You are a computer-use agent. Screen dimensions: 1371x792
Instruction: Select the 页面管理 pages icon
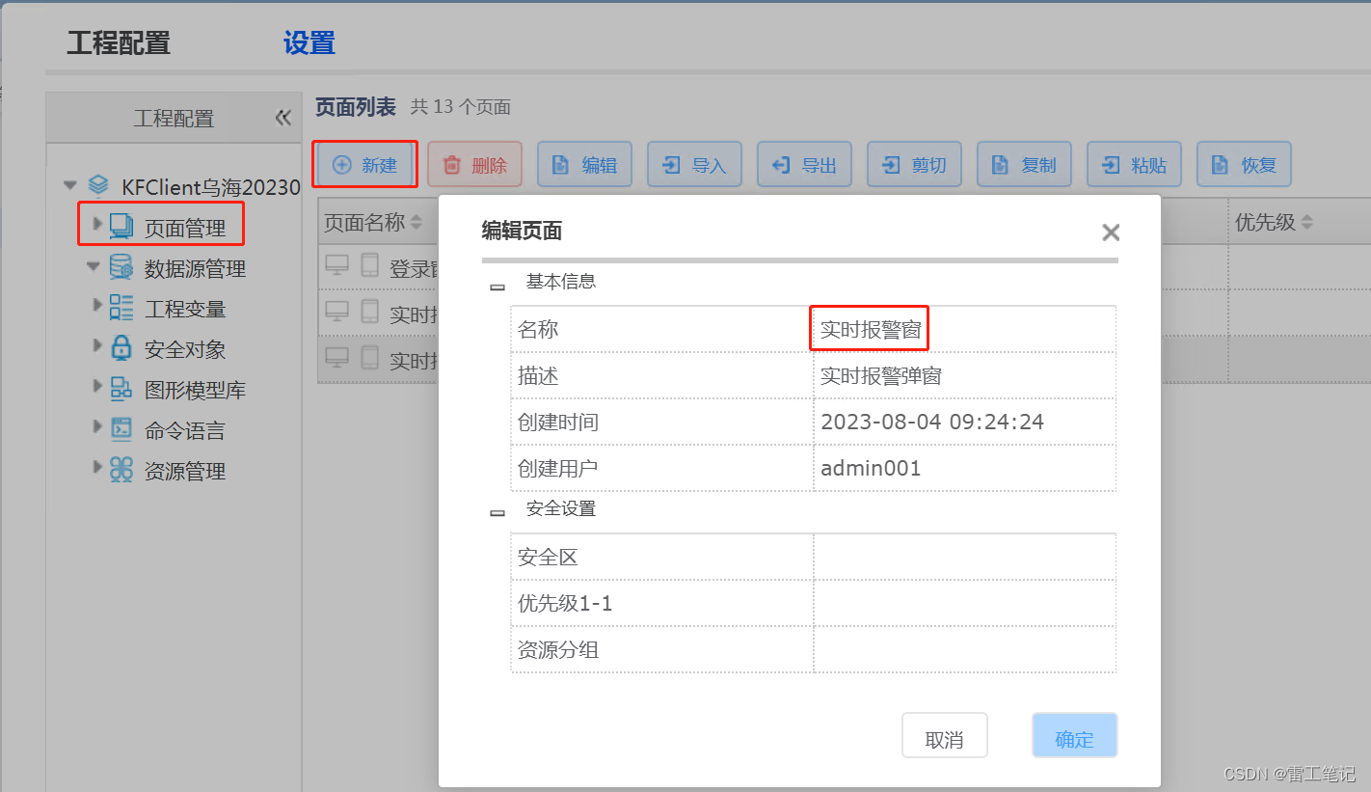121,226
